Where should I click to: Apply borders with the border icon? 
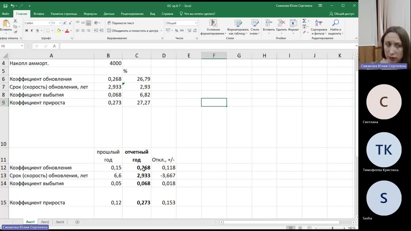click(48, 31)
